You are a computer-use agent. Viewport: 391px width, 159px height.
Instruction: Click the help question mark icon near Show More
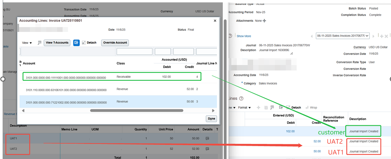[x=230, y=36]
